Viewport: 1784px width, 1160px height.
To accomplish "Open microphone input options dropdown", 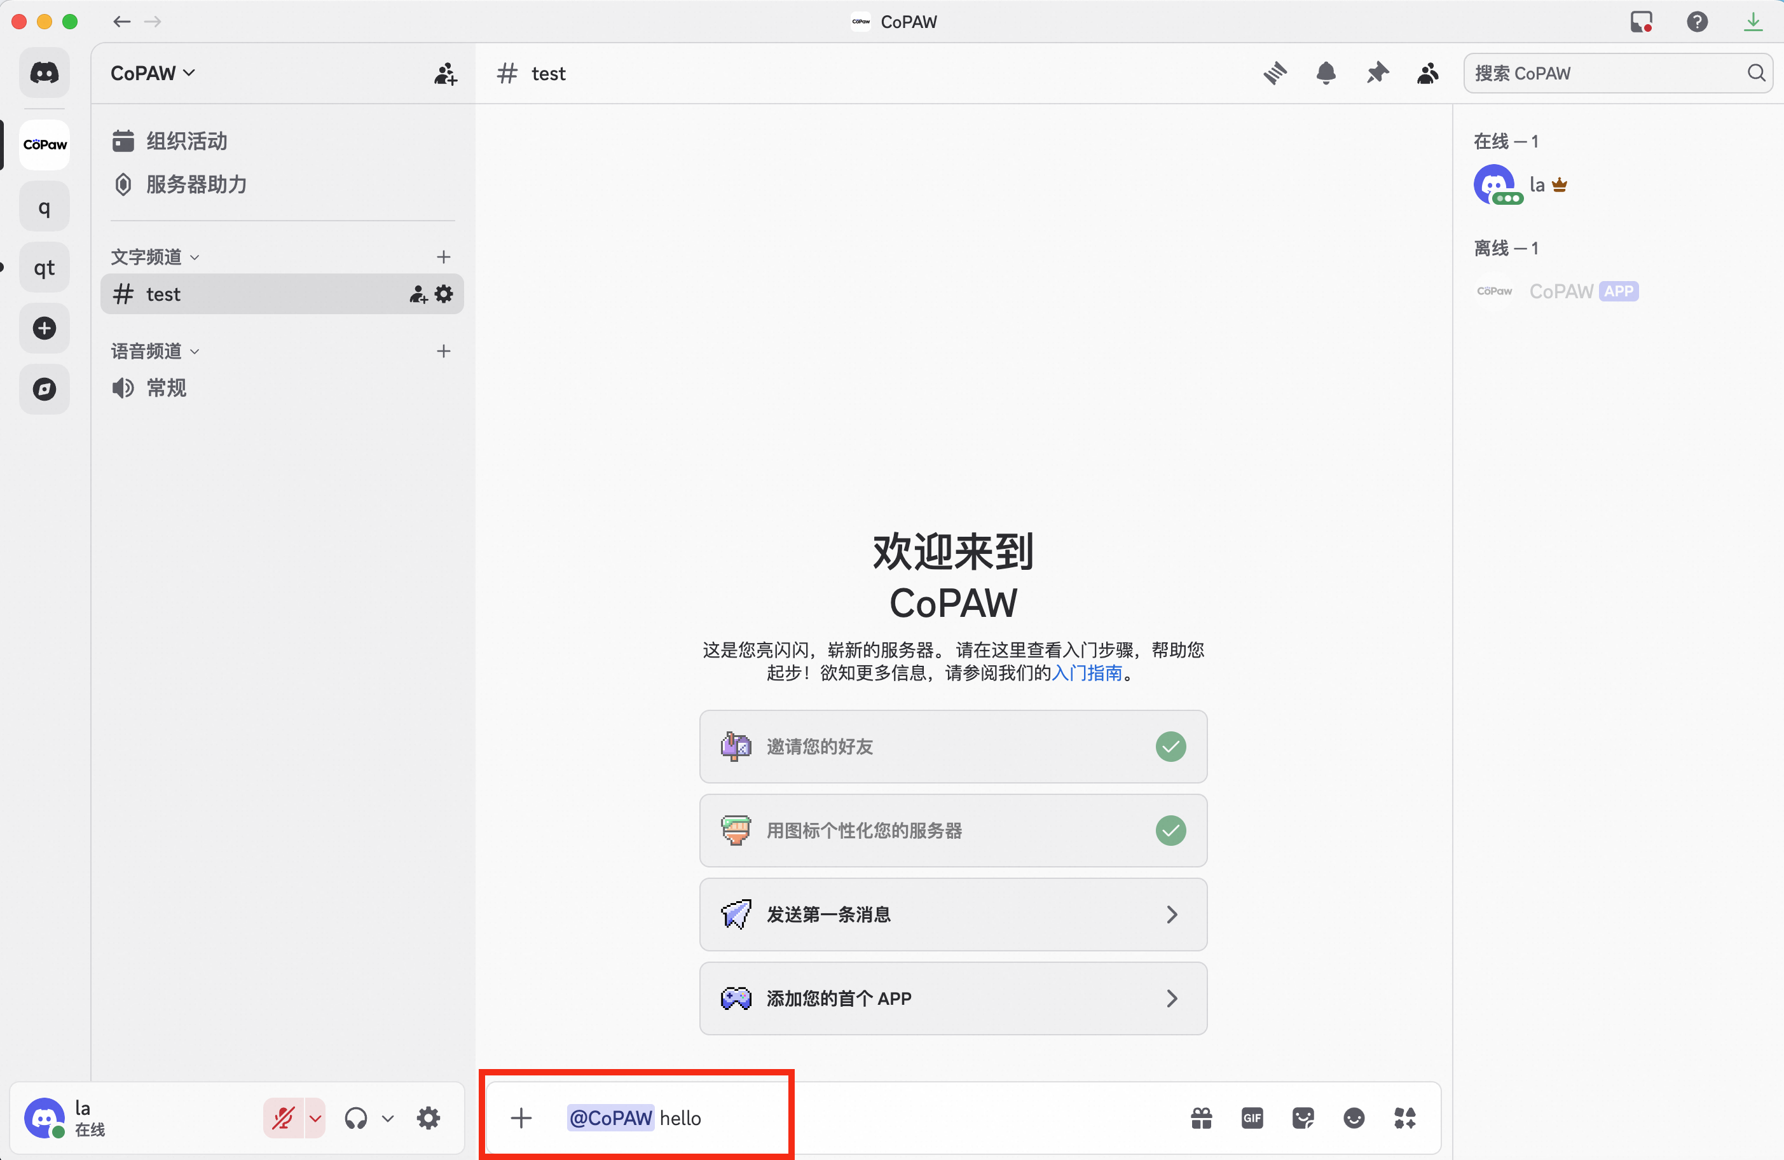I will (x=315, y=1118).
